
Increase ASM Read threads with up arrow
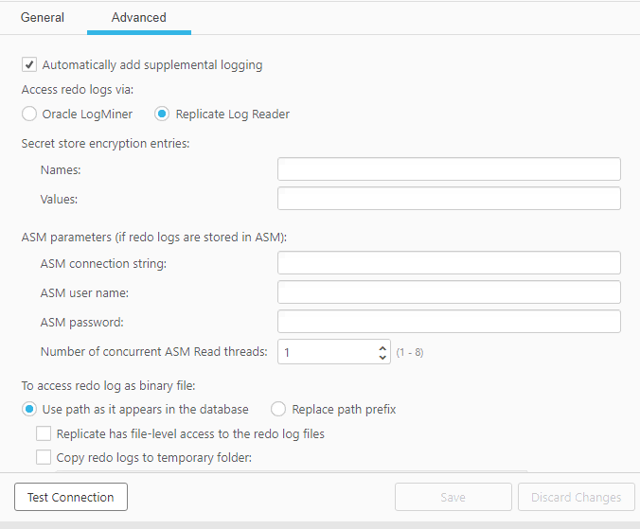(382, 347)
